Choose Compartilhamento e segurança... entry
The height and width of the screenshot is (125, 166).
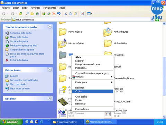93,73
